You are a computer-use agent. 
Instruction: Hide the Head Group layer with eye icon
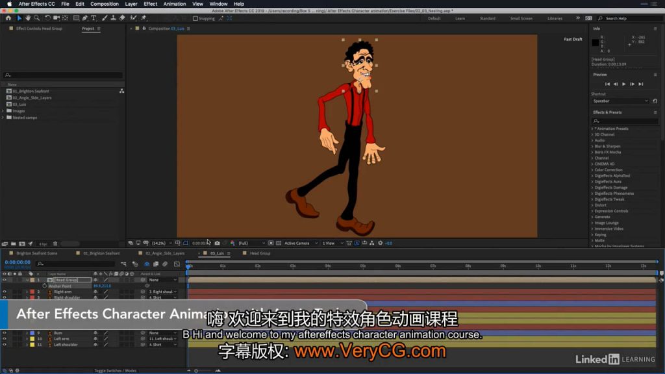pos(5,280)
